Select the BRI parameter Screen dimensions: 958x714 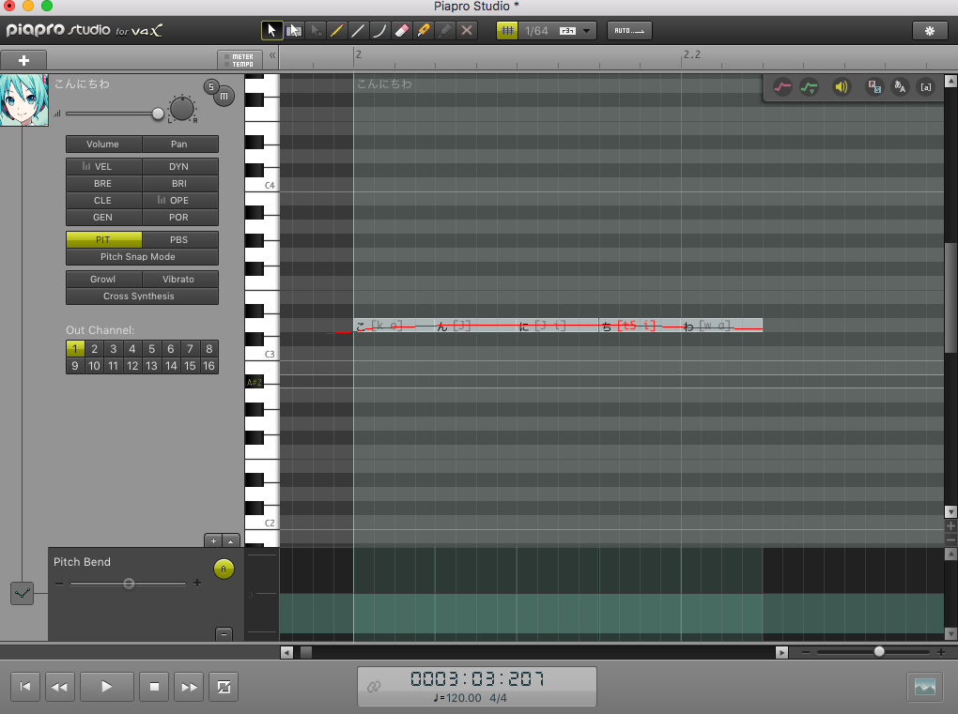pos(179,183)
